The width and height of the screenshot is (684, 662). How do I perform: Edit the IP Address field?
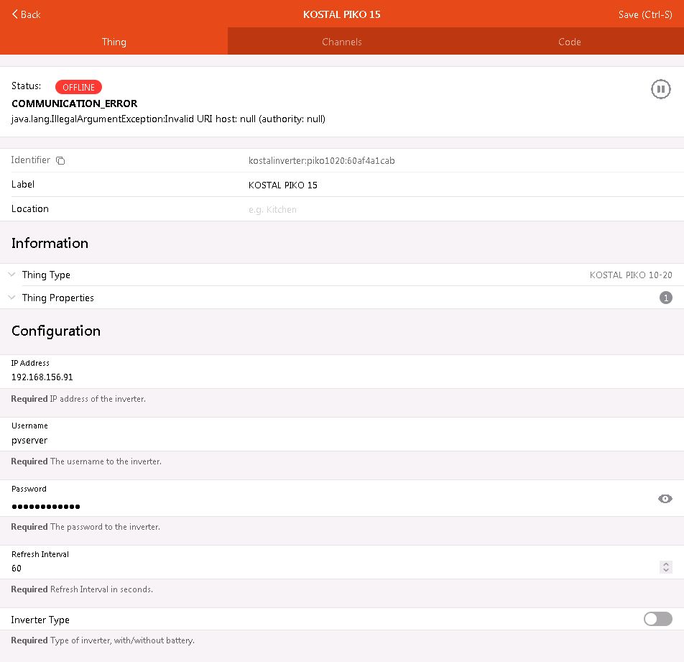point(342,377)
